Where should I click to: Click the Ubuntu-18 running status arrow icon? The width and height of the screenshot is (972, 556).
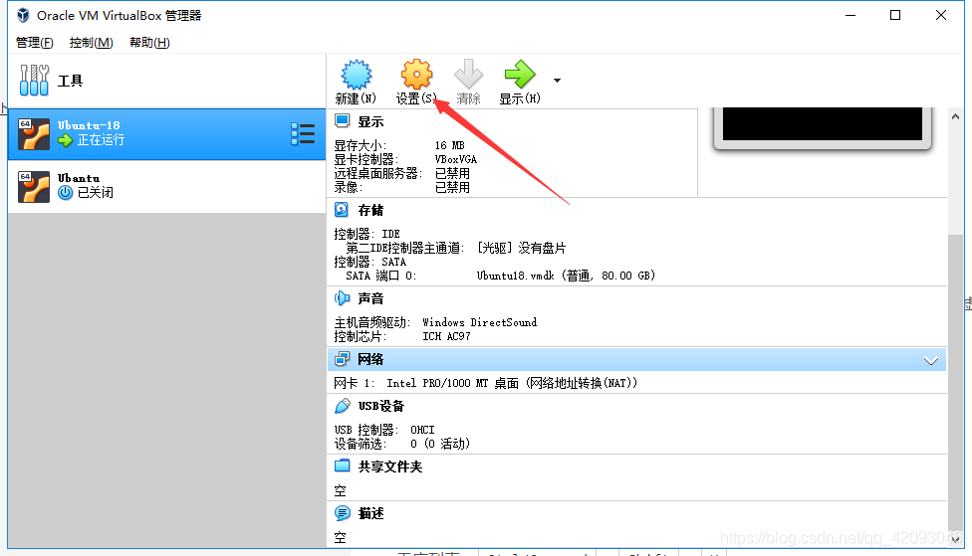pos(65,140)
